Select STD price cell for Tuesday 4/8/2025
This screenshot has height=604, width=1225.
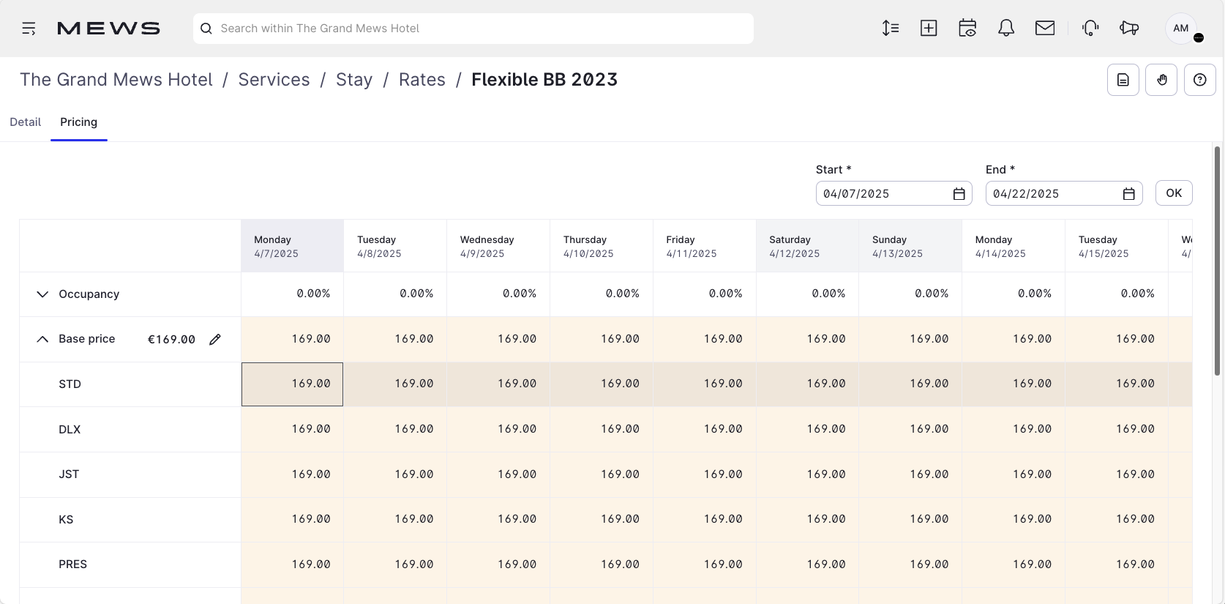pos(395,384)
